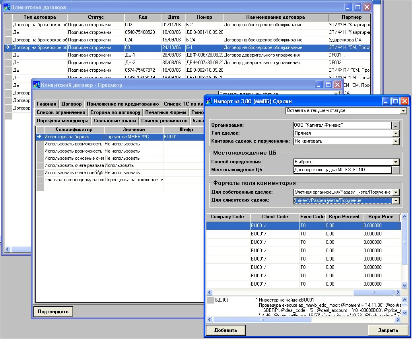The width and height of the screenshot is (412, 339).
Task: Click left arrow of import table horizontal scrollbar
Action: click(x=210, y=292)
